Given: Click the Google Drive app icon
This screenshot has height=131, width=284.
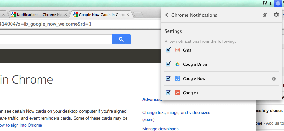Looking at the screenshot, I should pyautogui.click(x=178, y=64).
